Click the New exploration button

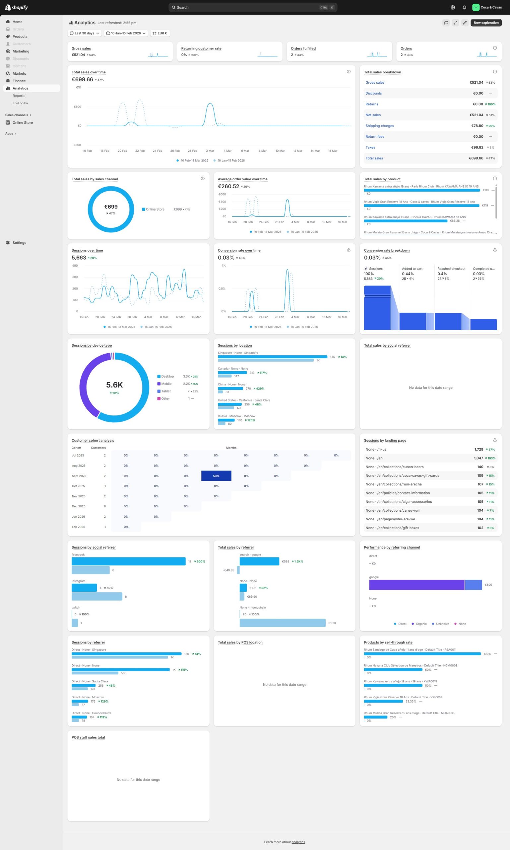[x=485, y=23]
